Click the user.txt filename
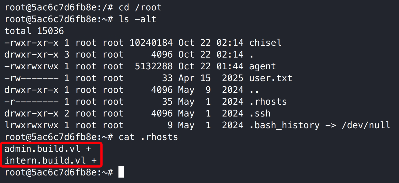The height and width of the screenshot is (183, 399). coord(271,78)
